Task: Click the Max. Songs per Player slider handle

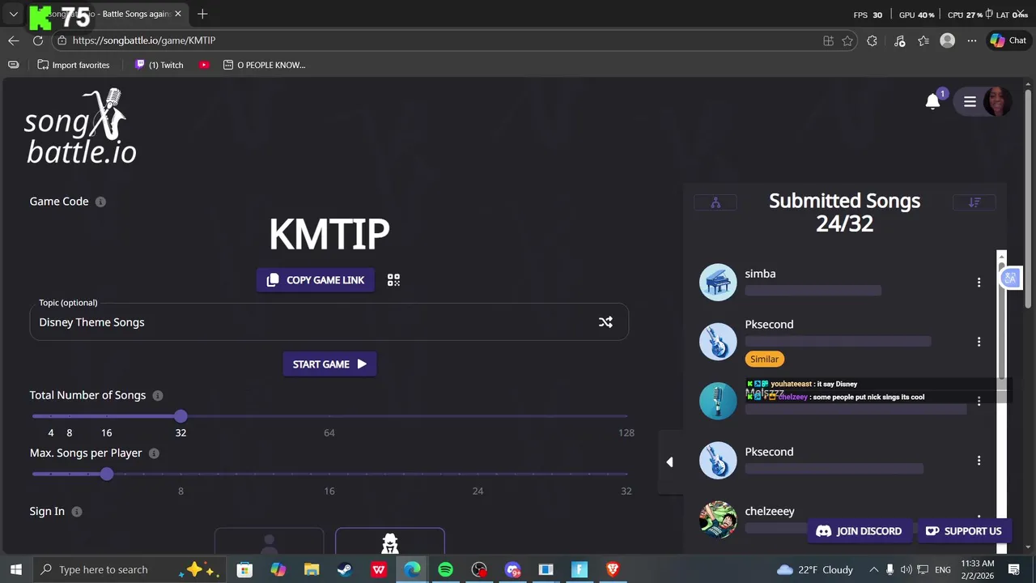Action: (107, 474)
